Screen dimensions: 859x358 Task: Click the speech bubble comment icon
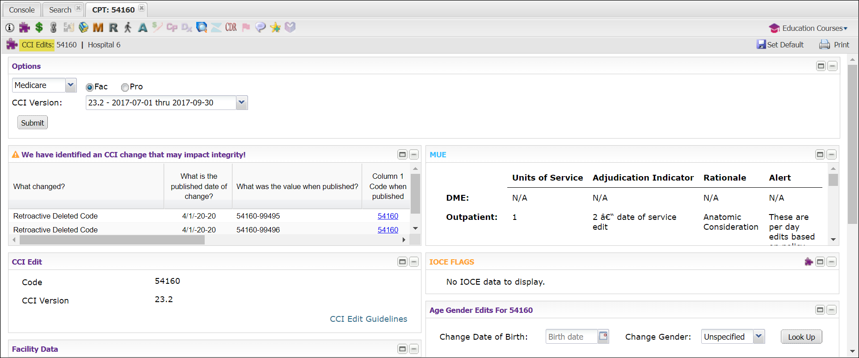261,28
